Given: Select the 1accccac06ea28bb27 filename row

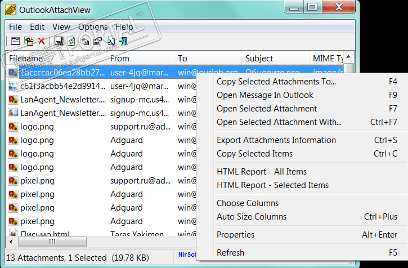Looking at the screenshot, I should (62, 73).
